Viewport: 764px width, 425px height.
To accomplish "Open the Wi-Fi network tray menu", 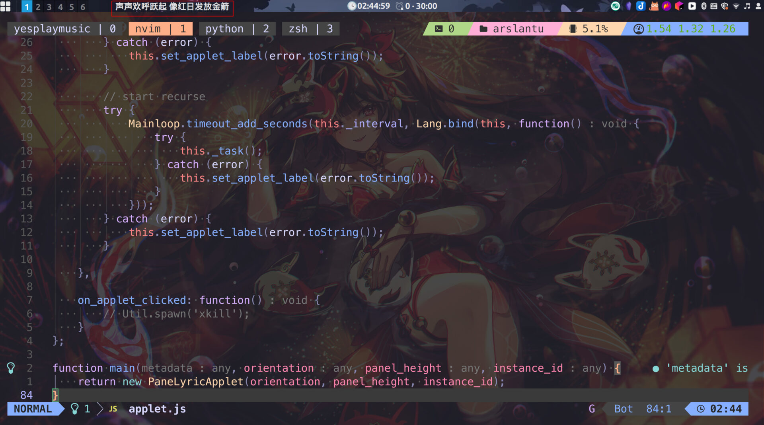I will [x=736, y=6].
